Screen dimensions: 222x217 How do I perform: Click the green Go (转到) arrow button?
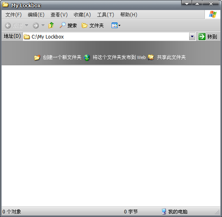click(202, 37)
